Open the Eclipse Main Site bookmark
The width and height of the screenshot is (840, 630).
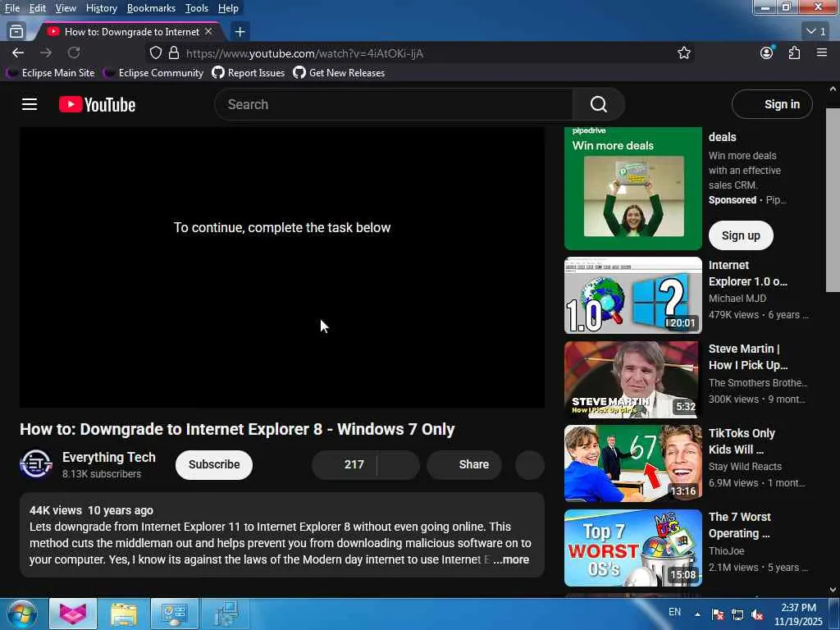51,73
